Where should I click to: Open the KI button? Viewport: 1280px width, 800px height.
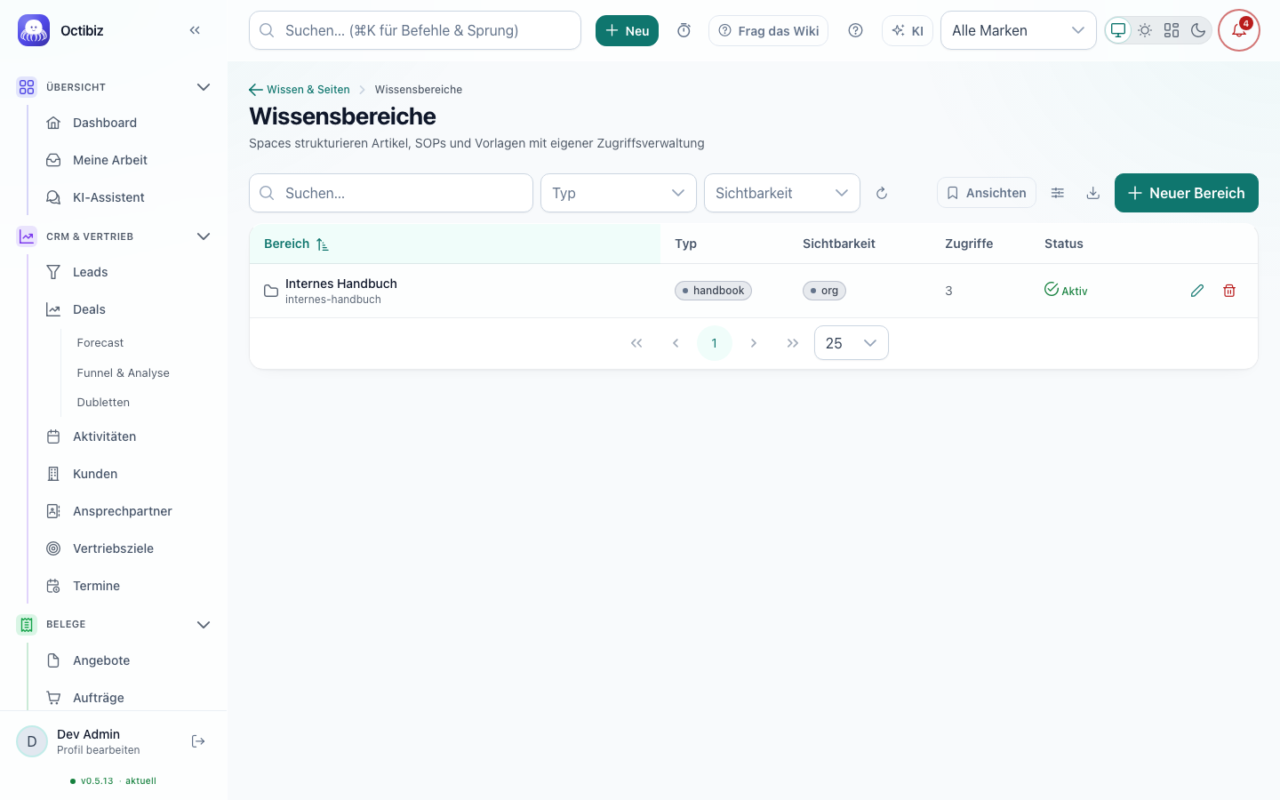[x=908, y=30]
